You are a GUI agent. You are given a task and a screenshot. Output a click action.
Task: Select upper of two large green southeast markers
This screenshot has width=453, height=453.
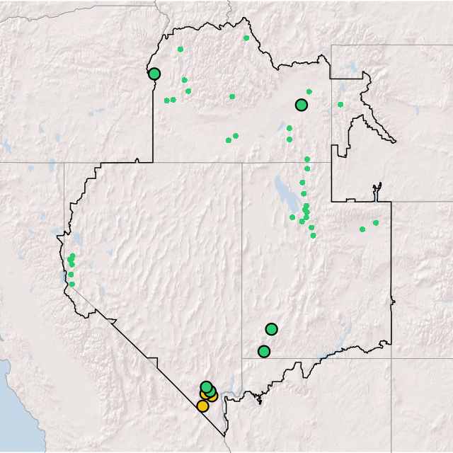(x=271, y=329)
